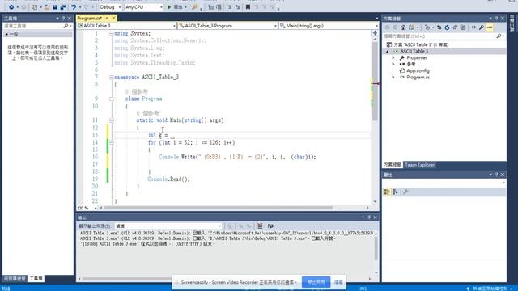Screen dimensions: 518x291
Task: Click the Console.Read(); line in editor
Action: (x=169, y=179)
